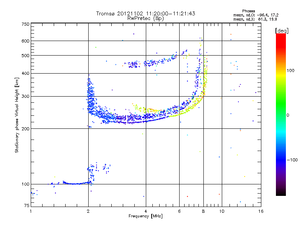307x230 pixels.
Task: Click the 'mean, sd,O: -96.4, 17.2' line
Action: (x=256, y=15)
